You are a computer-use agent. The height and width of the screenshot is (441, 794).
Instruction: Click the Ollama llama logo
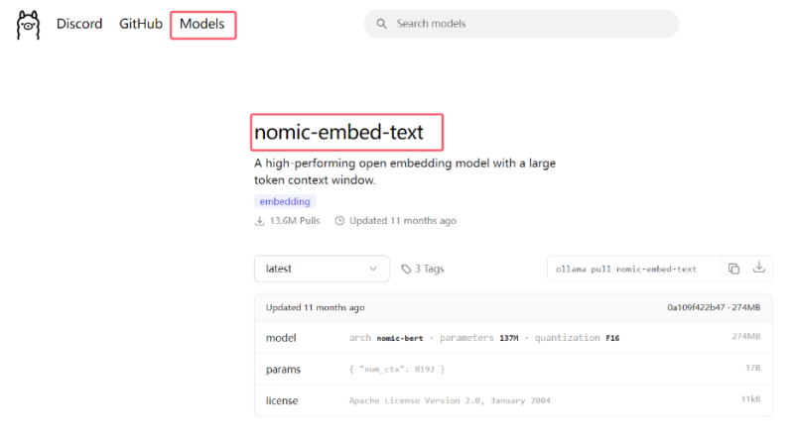point(28,25)
